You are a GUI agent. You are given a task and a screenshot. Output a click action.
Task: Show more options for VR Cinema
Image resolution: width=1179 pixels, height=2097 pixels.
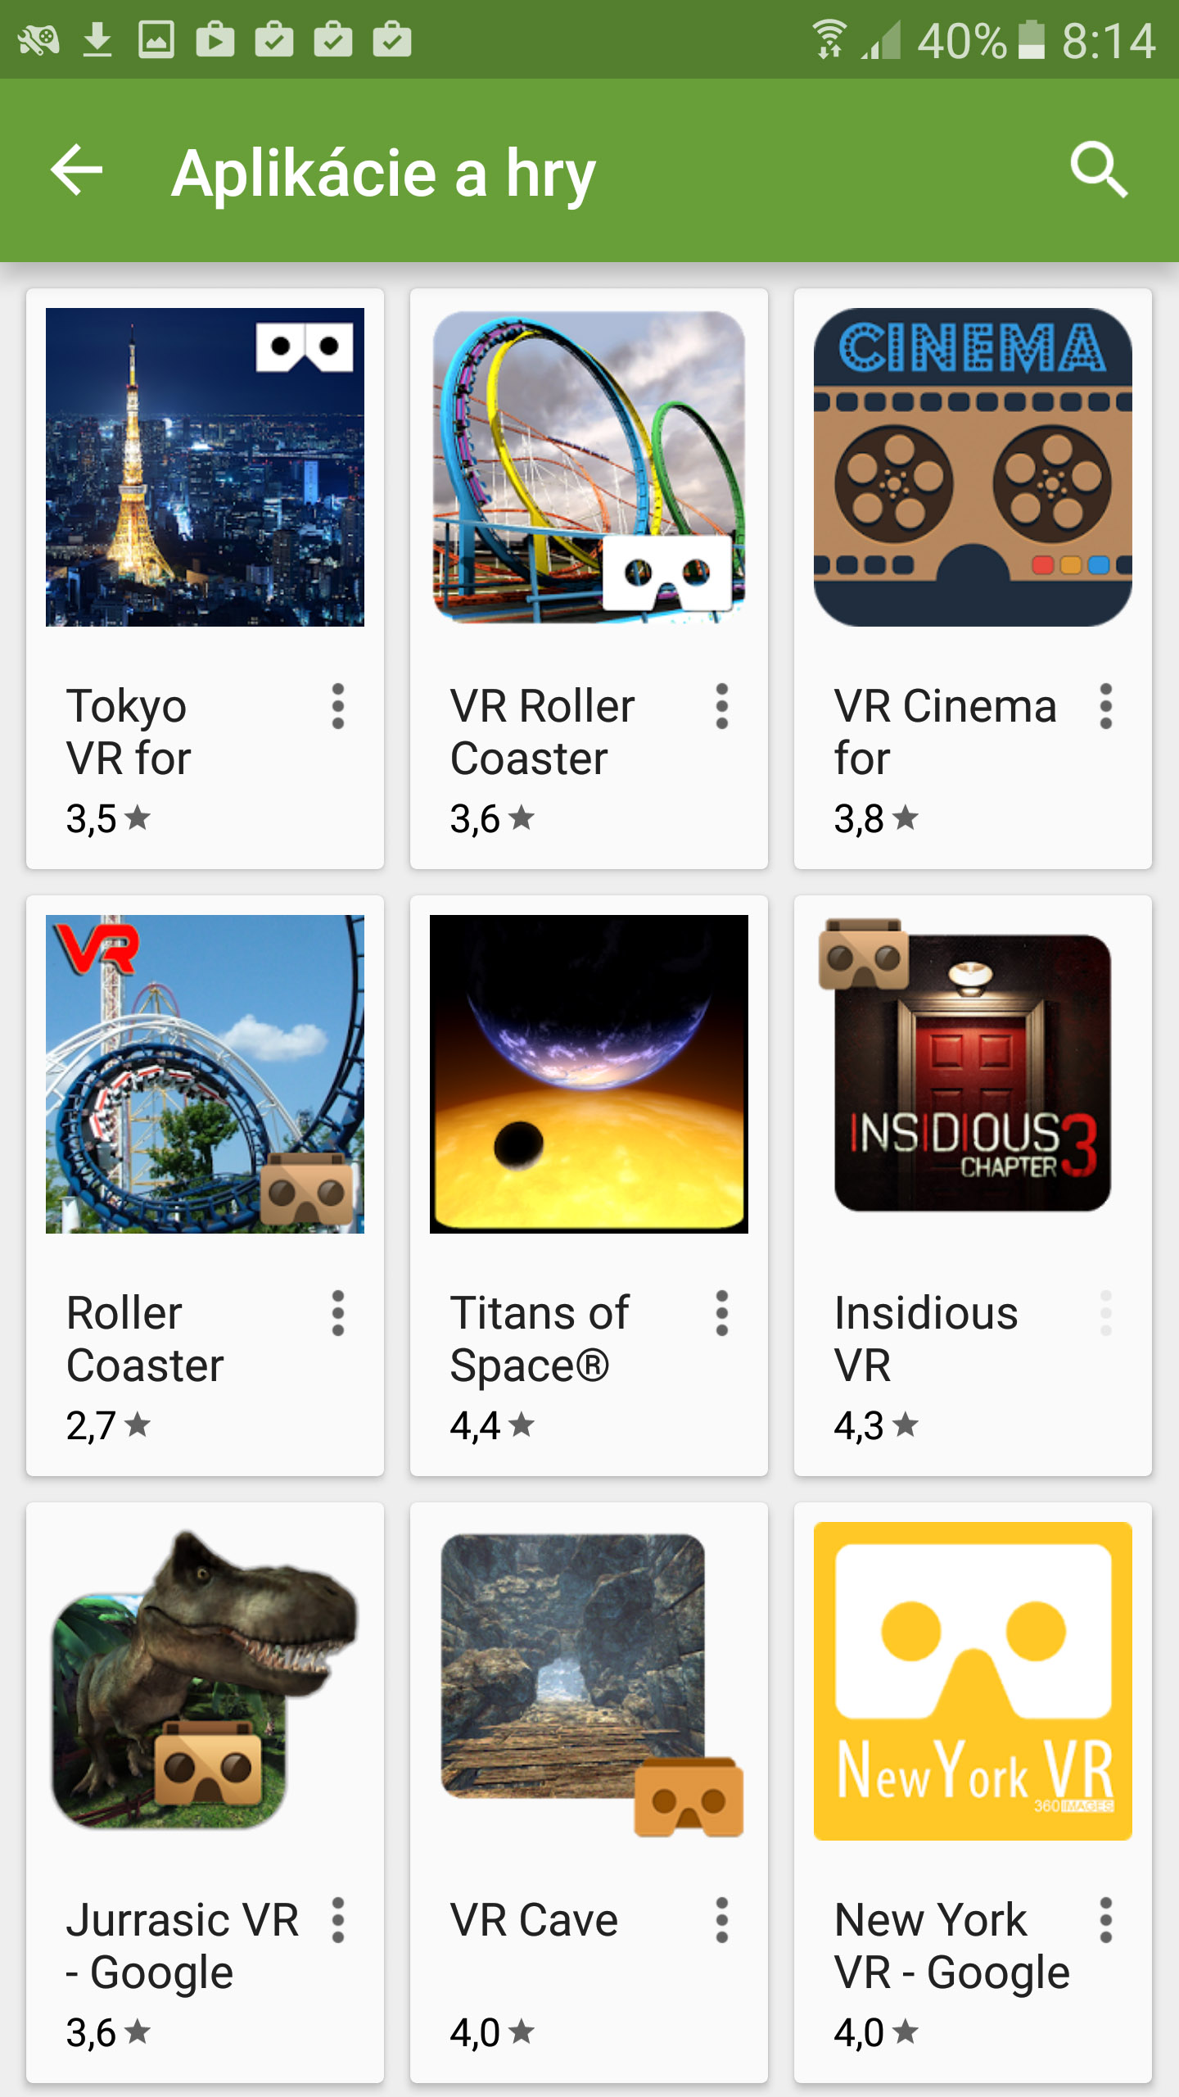tap(1105, 706)
